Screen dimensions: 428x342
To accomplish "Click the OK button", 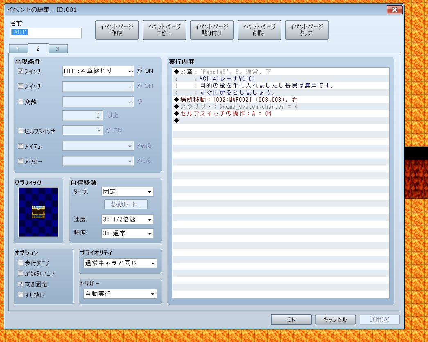I will 291,320.
